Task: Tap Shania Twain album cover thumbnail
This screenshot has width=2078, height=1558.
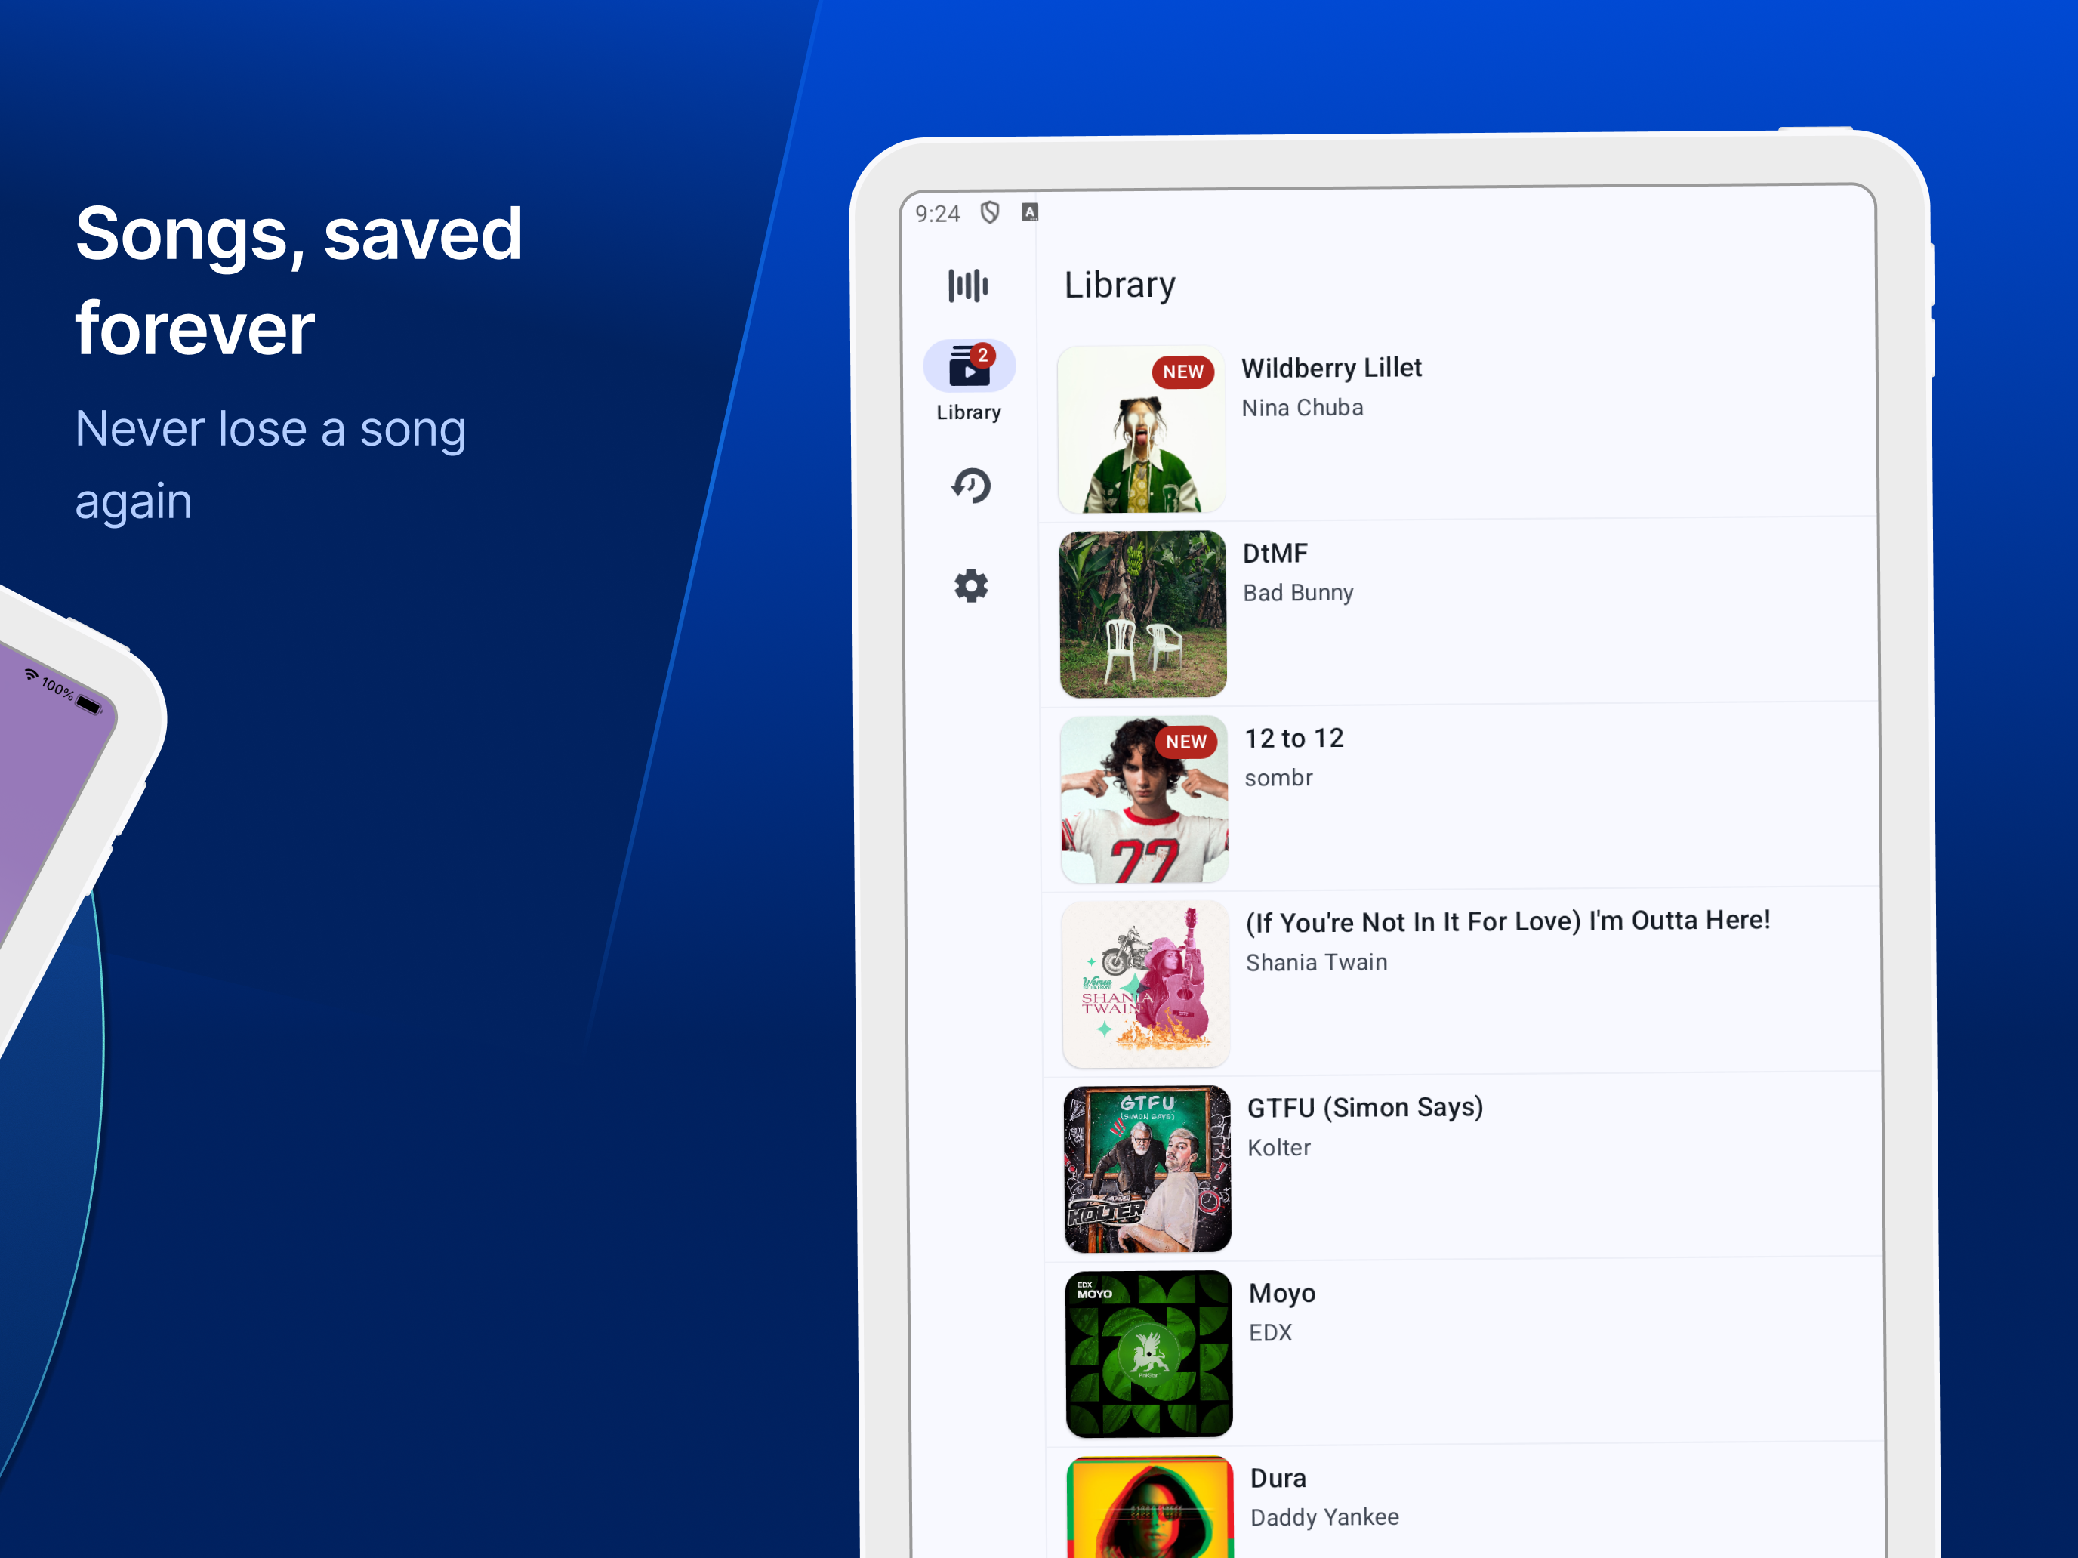Action: point(1145,985)
